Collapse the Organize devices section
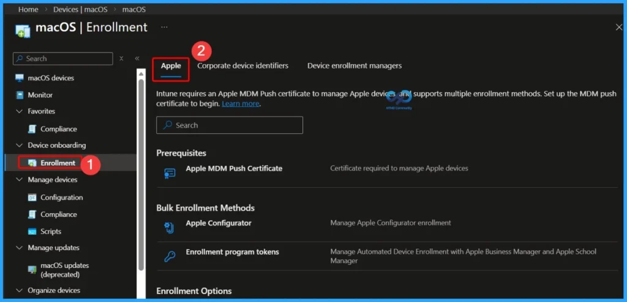The width and height of the screenshot is (627, 302). (20, 290)
